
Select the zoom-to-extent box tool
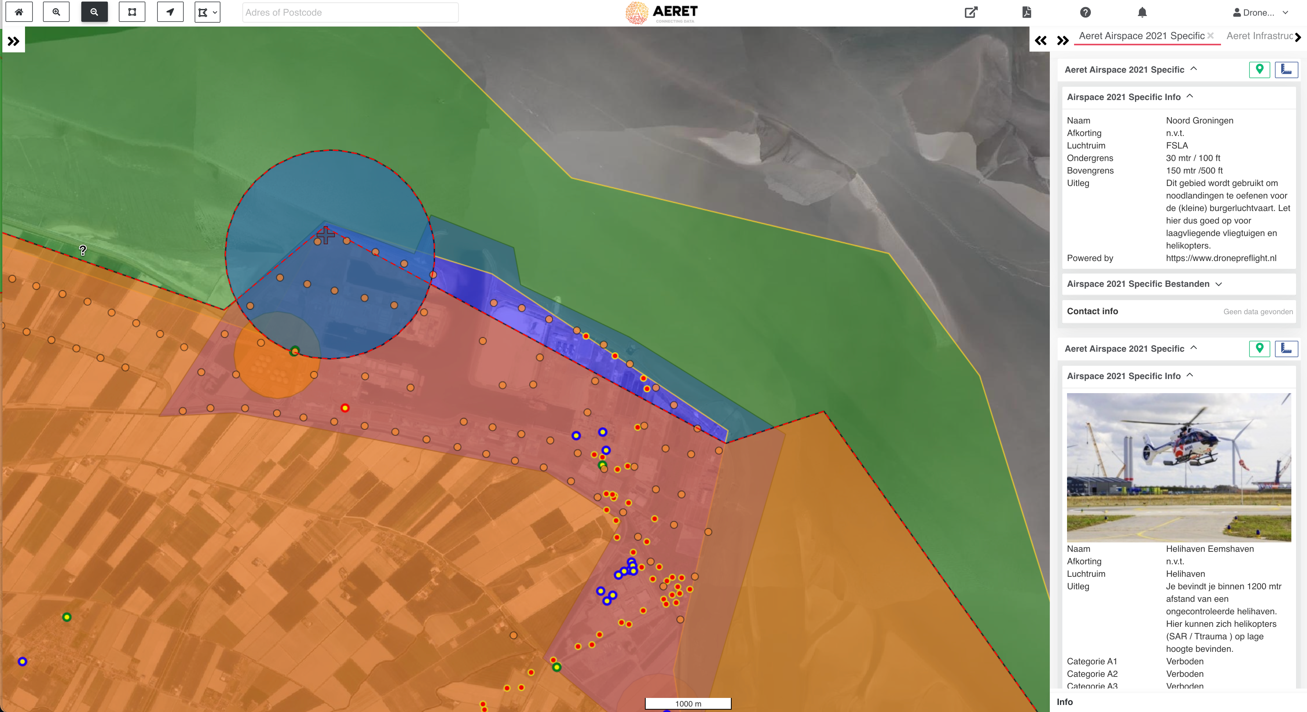point(132,12)
